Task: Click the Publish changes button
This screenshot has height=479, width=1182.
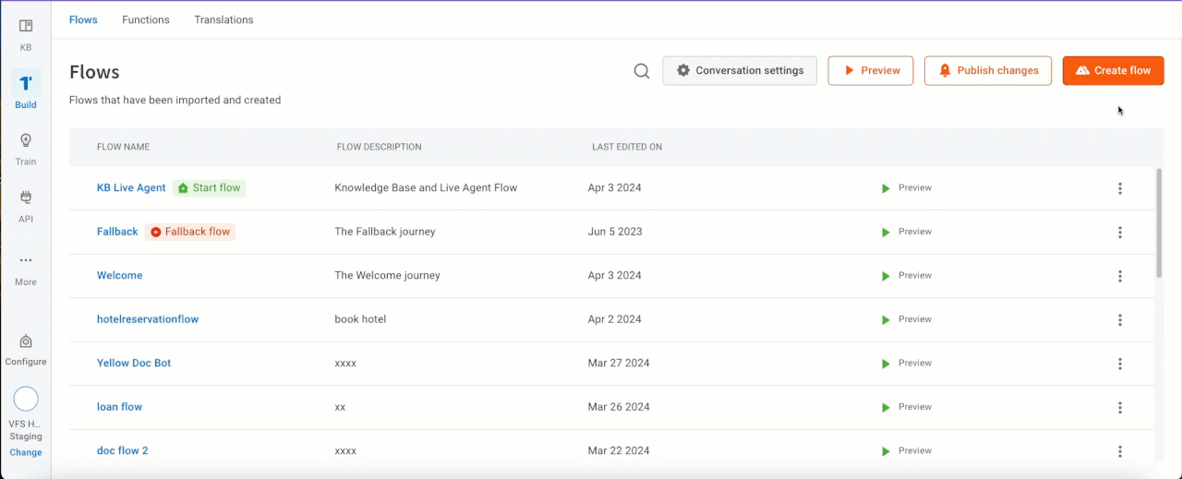Action: (x=987, y=71)
